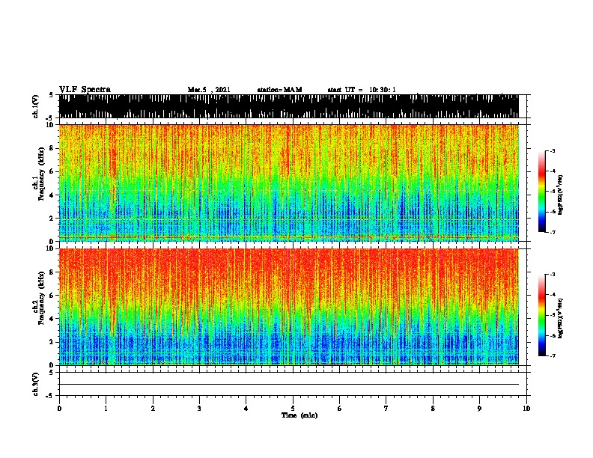Click the ch.1 color bar log(PSD) unit label
This screenshot has height=458, width=593.
point(560,195)
